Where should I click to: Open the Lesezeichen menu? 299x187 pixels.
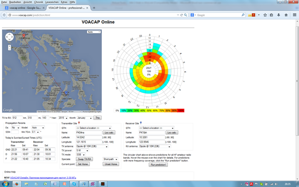coord(52,2)
